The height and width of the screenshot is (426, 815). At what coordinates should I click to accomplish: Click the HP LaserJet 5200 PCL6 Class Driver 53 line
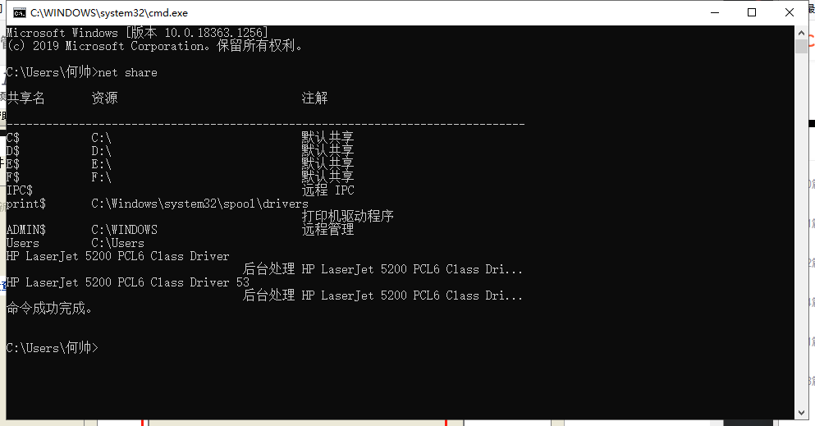(x=128, y=282)
